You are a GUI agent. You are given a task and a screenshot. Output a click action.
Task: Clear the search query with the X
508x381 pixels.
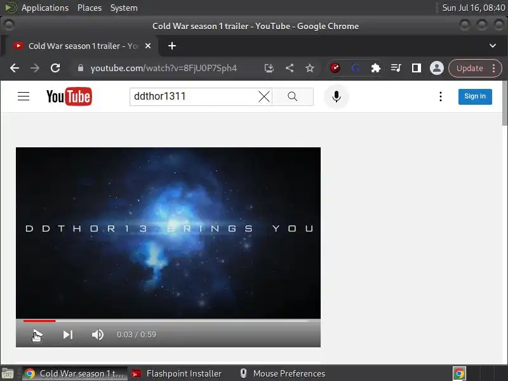(x=264, y=97)
